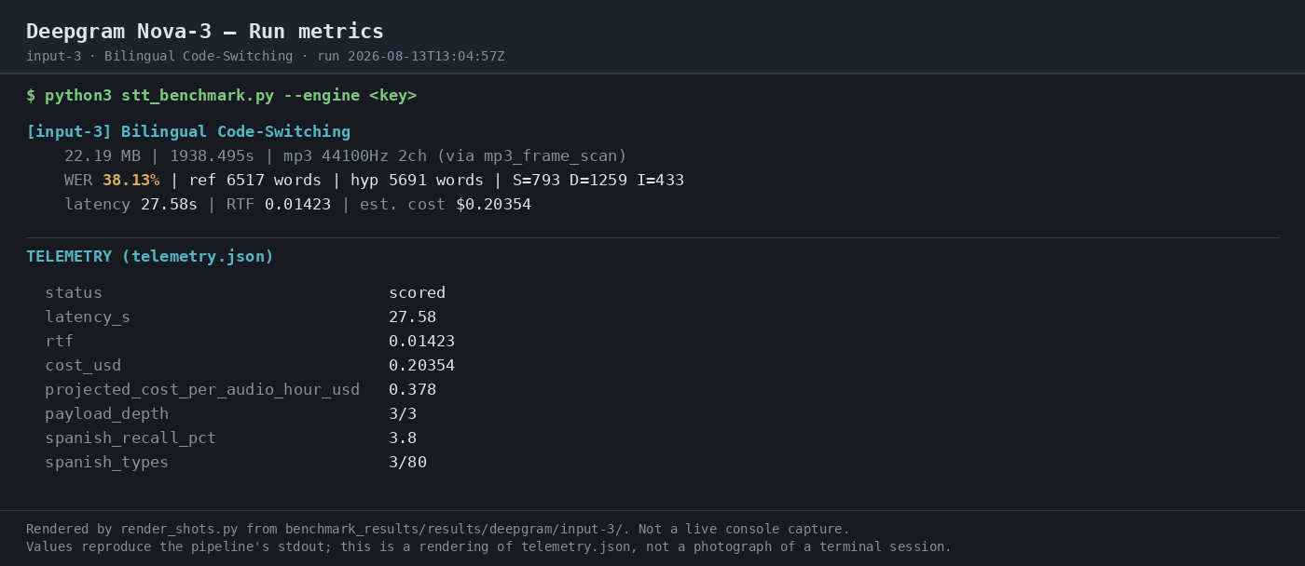The width and height of the screenshot is (1305, 566).
Task: Click the 'S=793 D=1259 I=433' error counts
Action: pyautogui.click(x=598, y=181)
